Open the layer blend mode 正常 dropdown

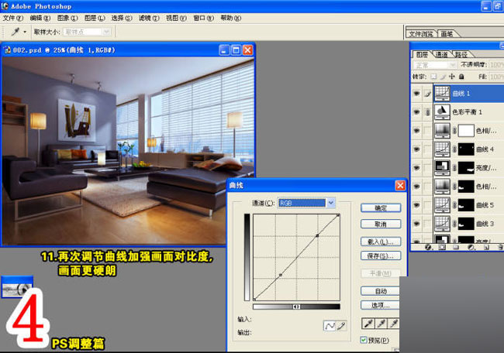point(434,65)
